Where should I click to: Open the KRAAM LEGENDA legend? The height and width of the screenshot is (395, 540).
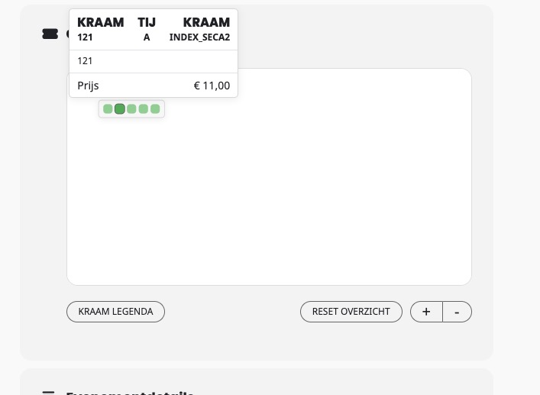(116, 312)
